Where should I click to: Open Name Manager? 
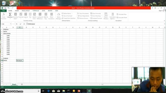(x=58, y=16)
